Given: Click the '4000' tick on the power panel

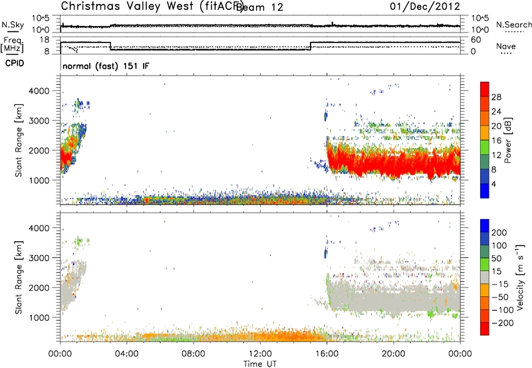Looking at the screenshot, I should [x=39, y=91].
